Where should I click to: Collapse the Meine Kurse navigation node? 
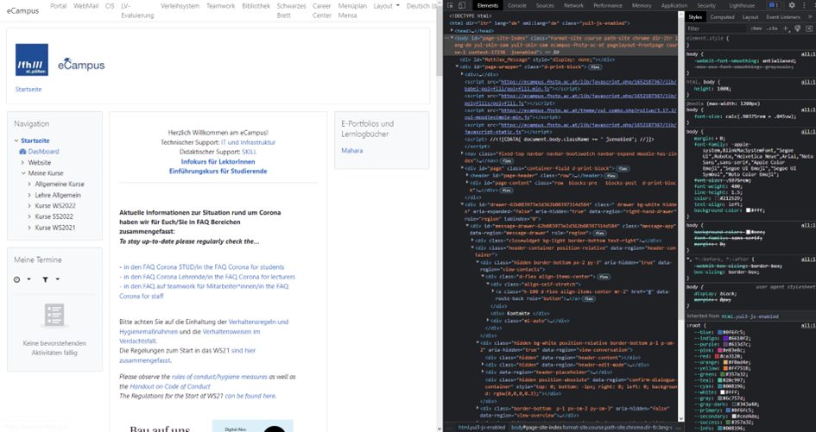pos(23,173)
